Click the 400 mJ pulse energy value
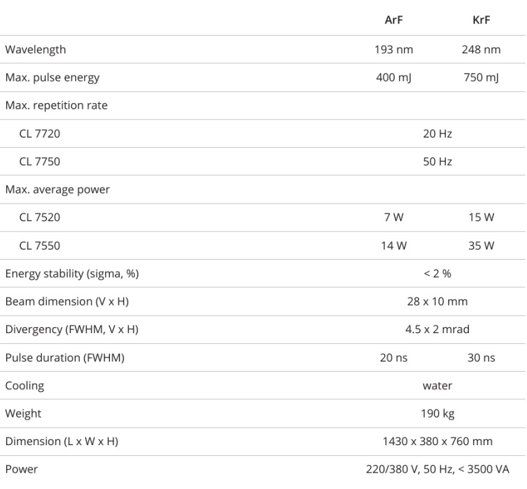This screenshot has width=527, height=489. tap(394, 78)
